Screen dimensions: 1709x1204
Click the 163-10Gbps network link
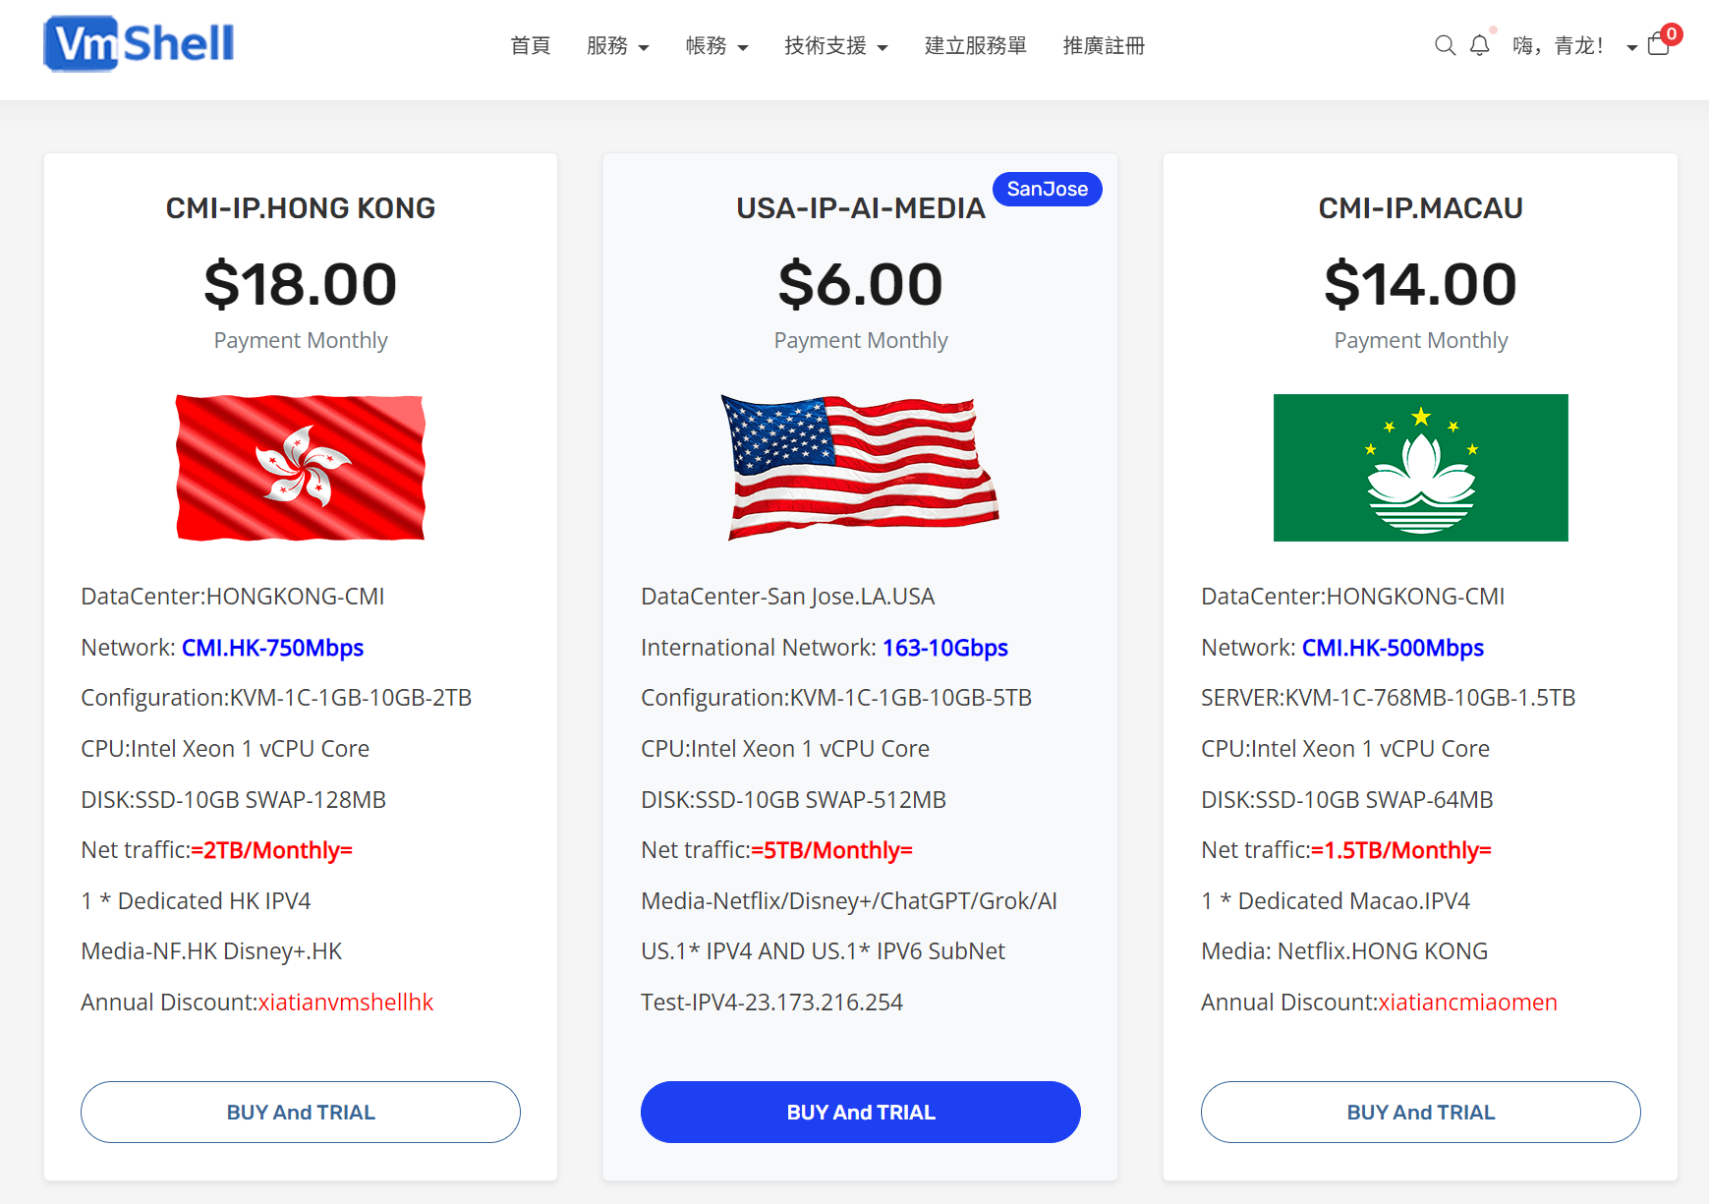[x=944, y=648]
